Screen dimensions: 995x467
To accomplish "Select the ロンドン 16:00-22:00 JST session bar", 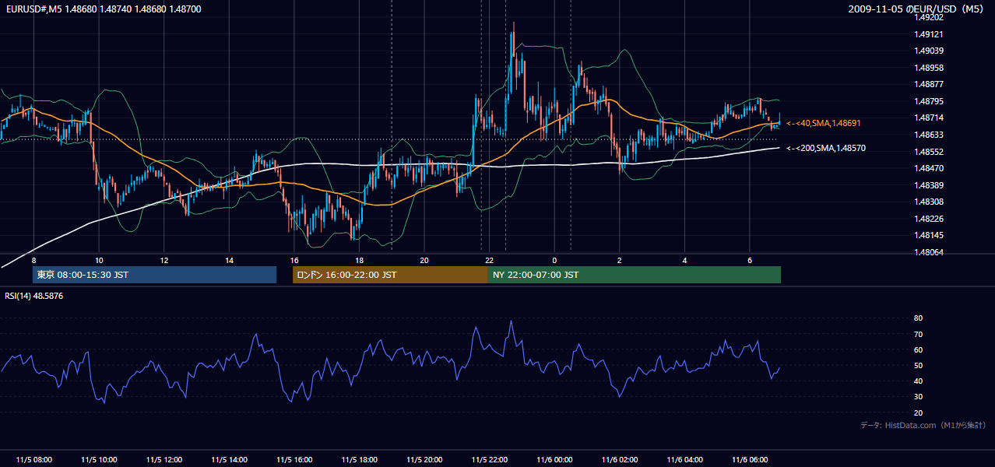I will click(390, 275).
